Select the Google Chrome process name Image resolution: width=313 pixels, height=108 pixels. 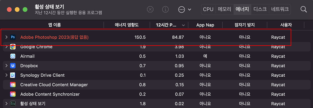click(36, 47)
